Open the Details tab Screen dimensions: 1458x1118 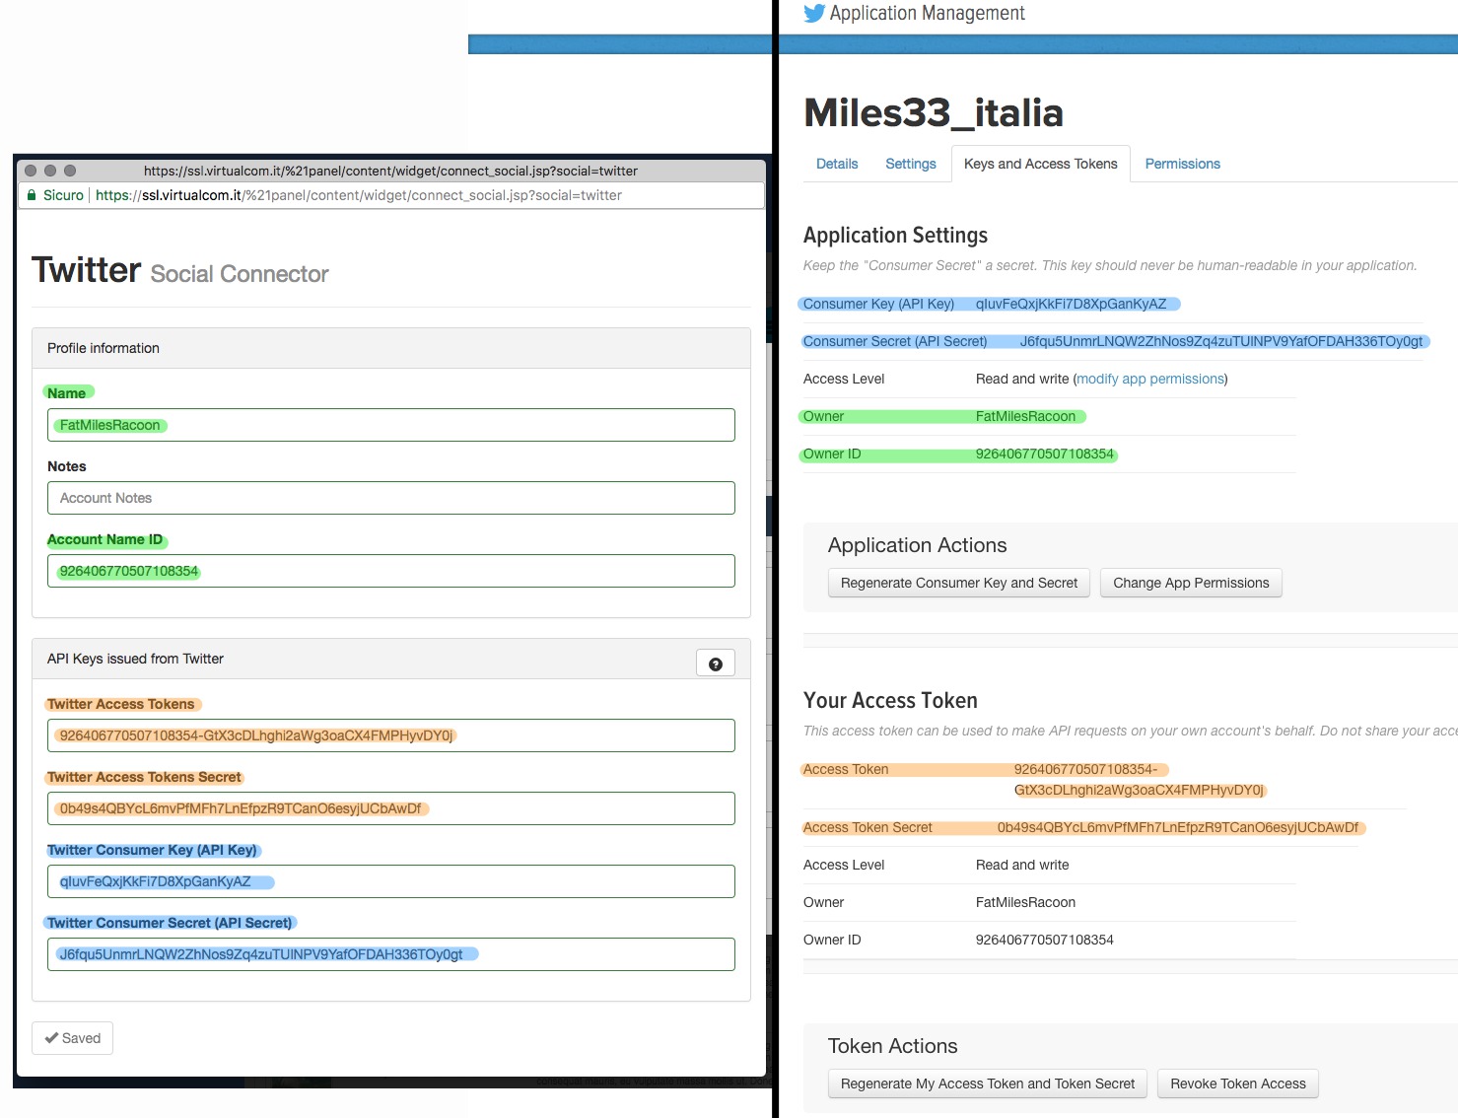pos(836,164)
